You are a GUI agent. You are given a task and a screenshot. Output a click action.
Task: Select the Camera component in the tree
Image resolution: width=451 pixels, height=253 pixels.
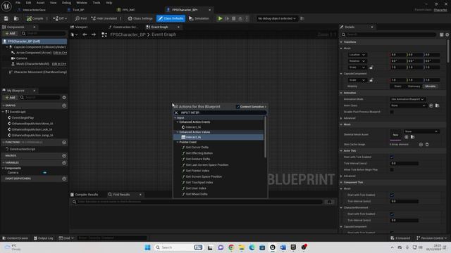tap(21, 58)
